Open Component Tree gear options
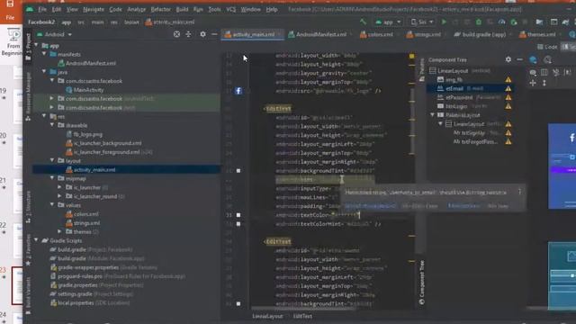 pyautogui.click(x=508, y=59)
